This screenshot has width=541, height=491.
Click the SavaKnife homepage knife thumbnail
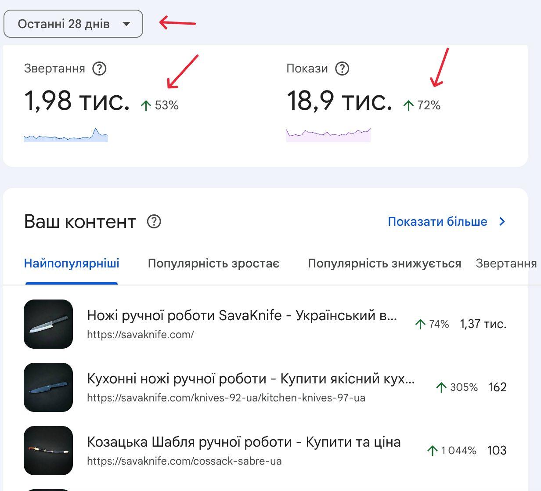pyautogui.click(x=48, y=324)
